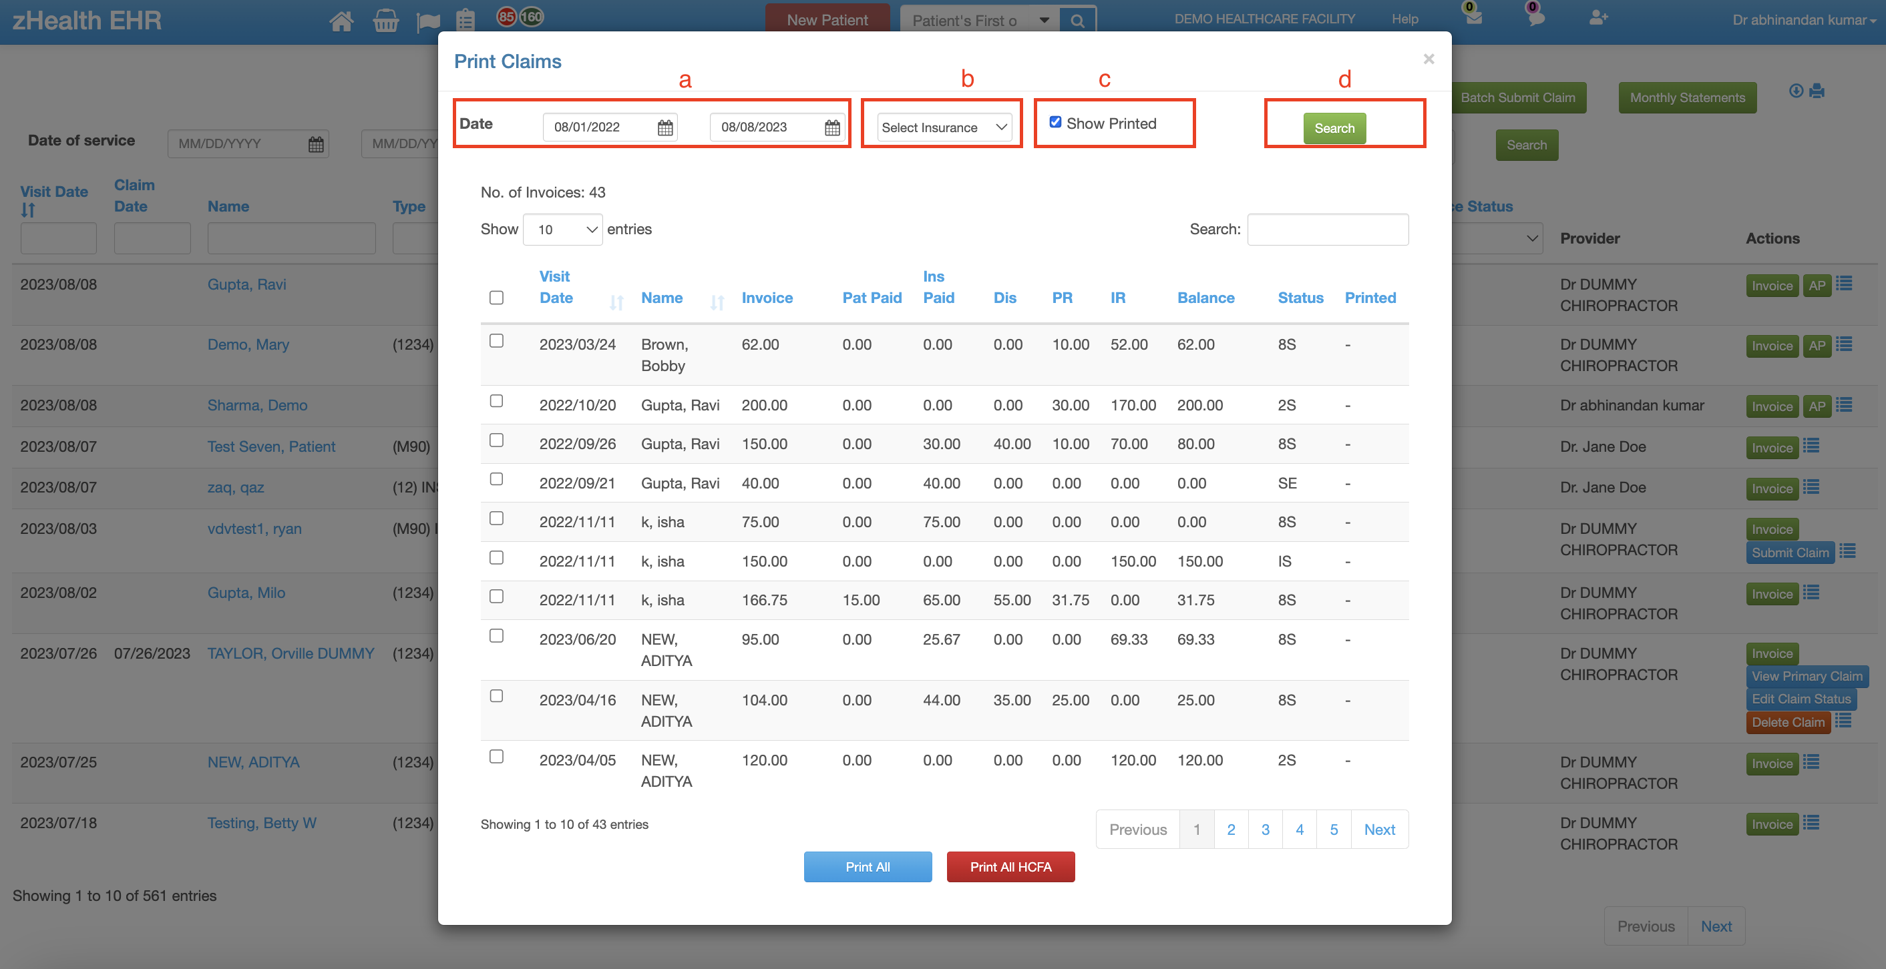1886x969 pixels.
Task: Click the printer icon near Monthly Statements
Action: coord(1817,91)
